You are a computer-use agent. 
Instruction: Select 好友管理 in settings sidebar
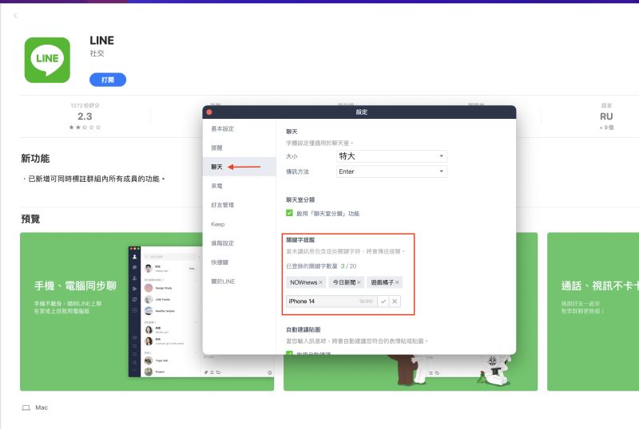point(239,205)
